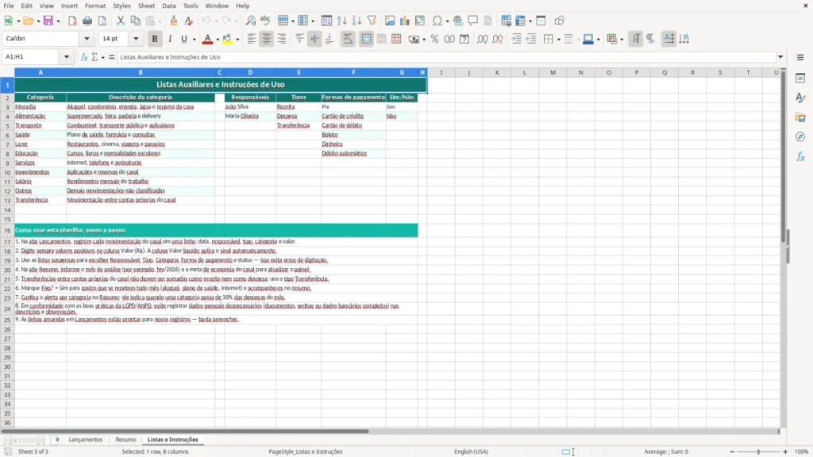Apply red font color swatch
The height and width of the screenshot is (457, 813).
click(x=207, y=39)
